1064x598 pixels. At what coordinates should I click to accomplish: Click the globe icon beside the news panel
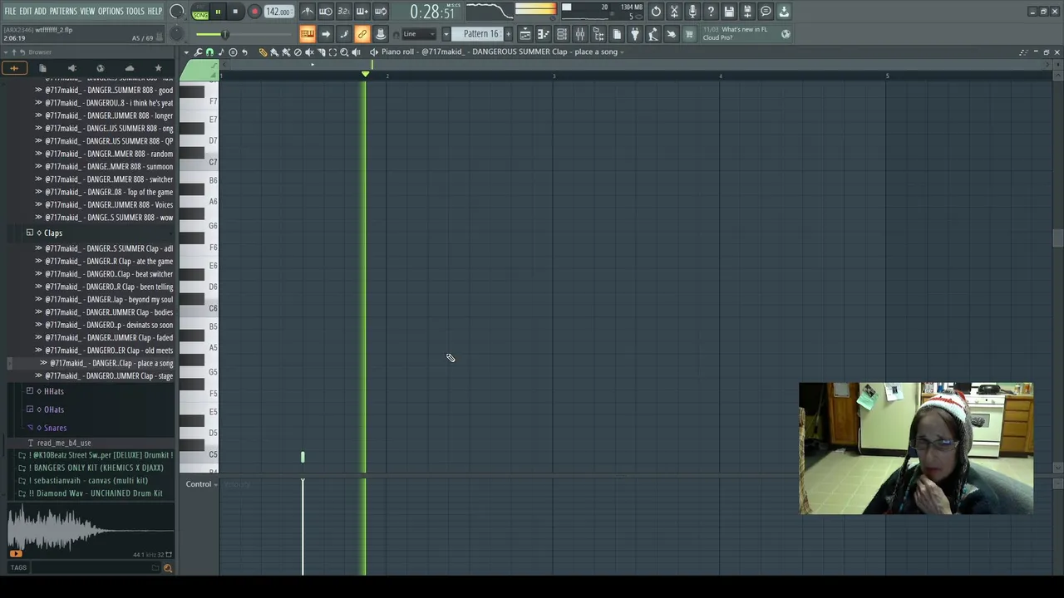(x=786, y=34)
